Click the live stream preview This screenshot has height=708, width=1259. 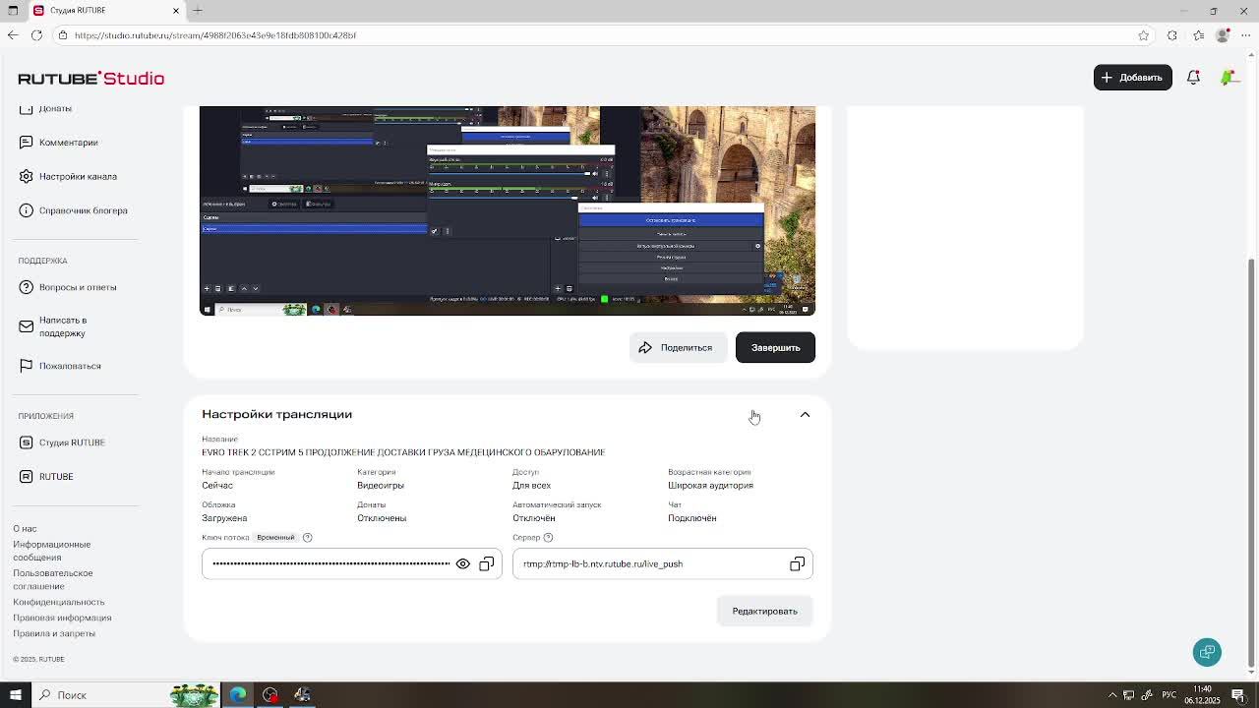(x=508, y=210)
